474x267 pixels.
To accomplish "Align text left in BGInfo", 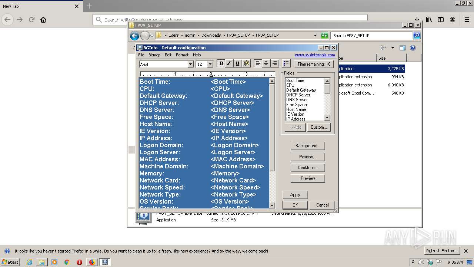I will click(258, 64).
